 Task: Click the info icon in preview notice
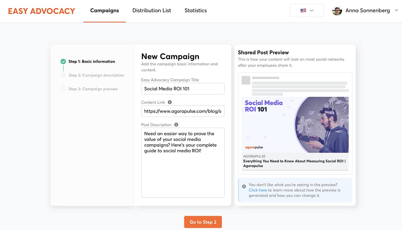244,186
